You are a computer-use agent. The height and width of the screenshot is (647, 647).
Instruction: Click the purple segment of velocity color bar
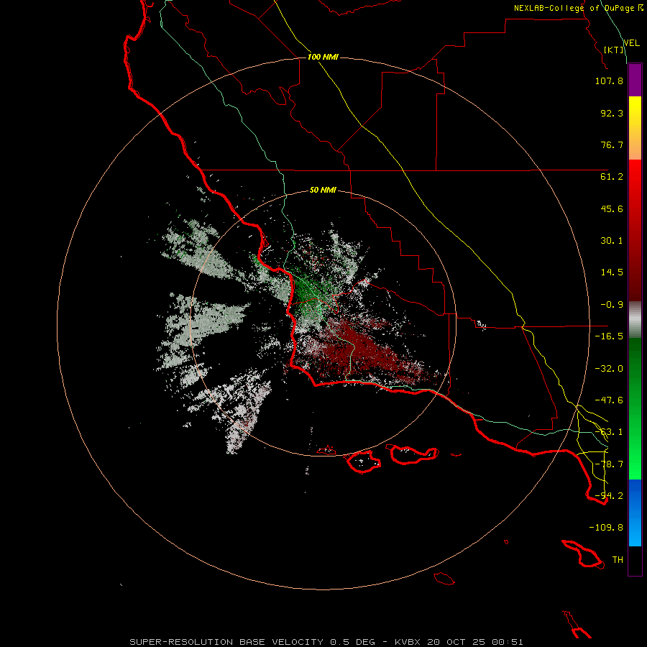pos(635,80)
